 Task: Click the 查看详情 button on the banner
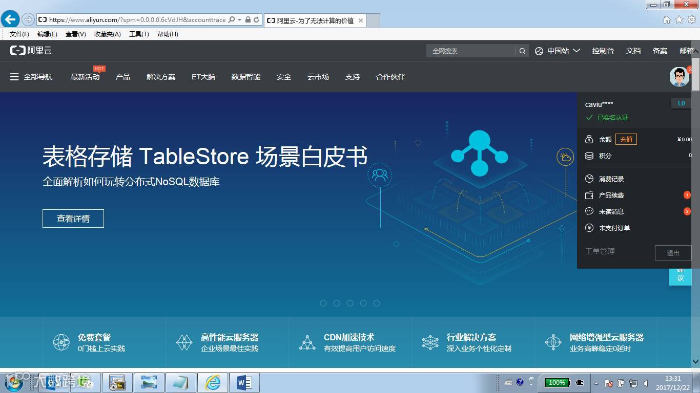point(73,219)
